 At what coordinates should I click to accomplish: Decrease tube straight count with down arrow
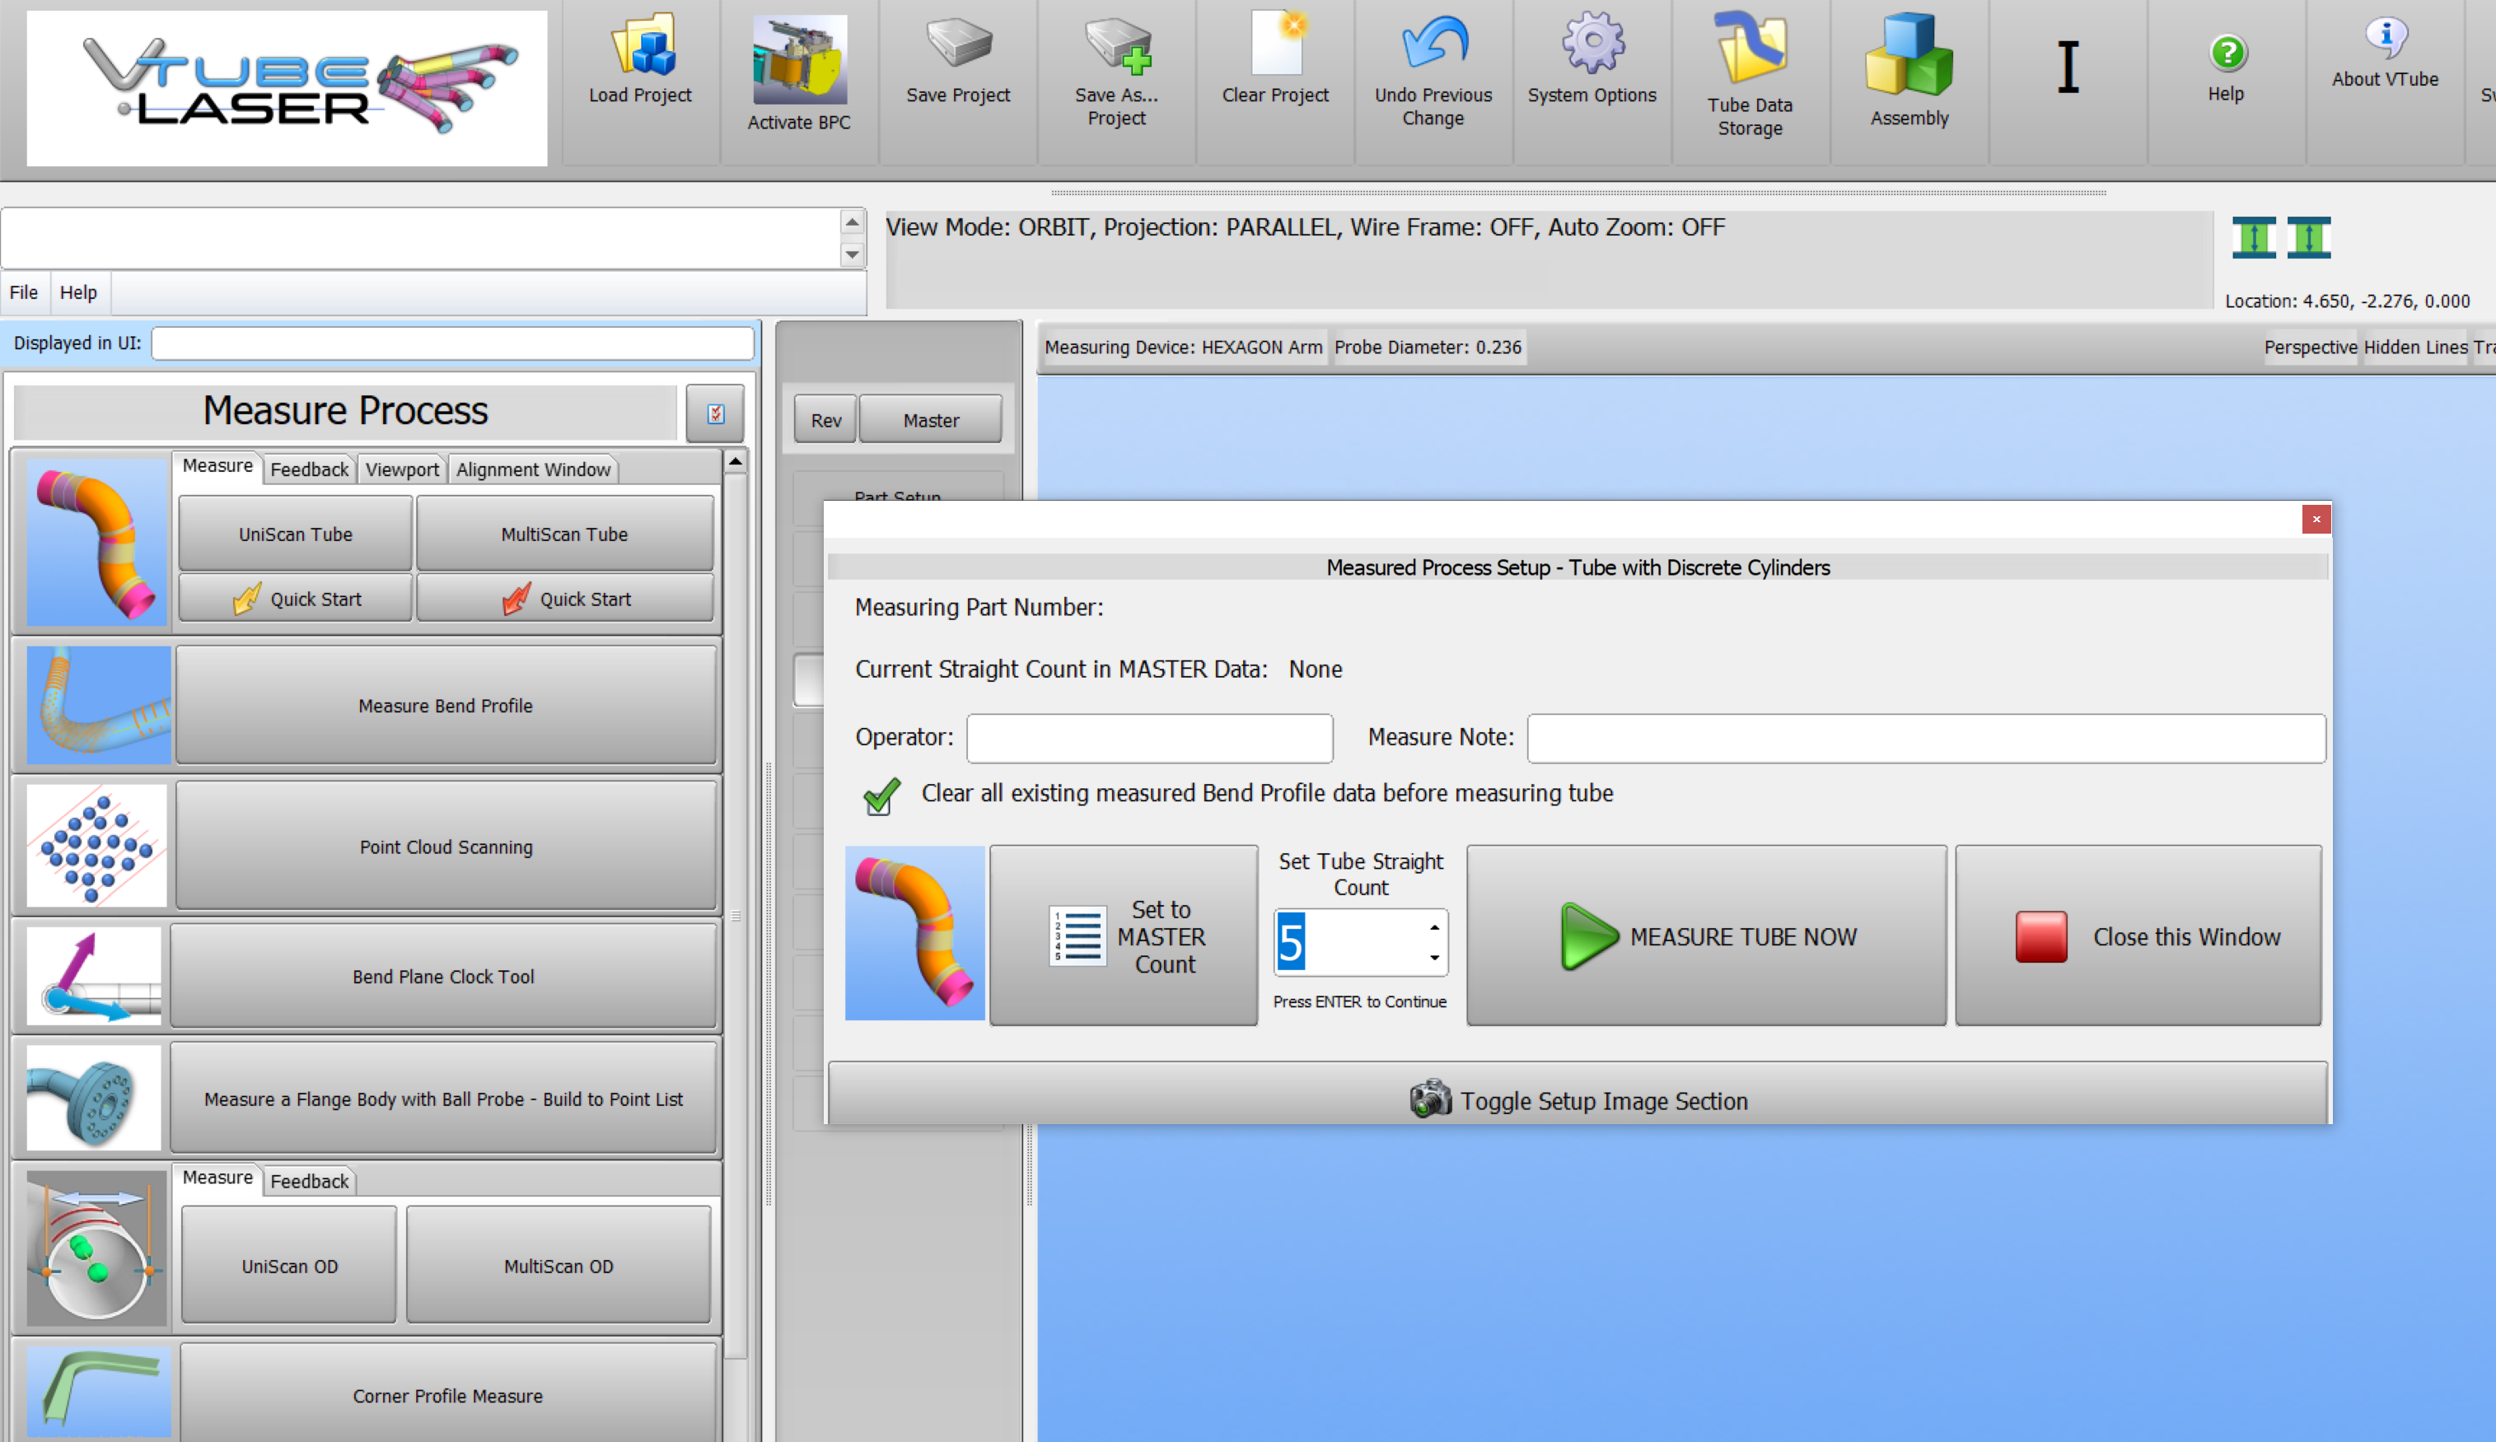1433,958
